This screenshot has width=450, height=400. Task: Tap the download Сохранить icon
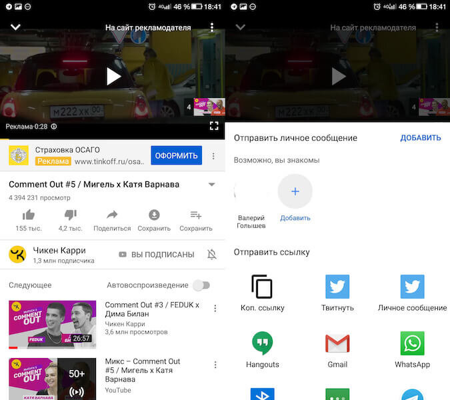[154, 215]
